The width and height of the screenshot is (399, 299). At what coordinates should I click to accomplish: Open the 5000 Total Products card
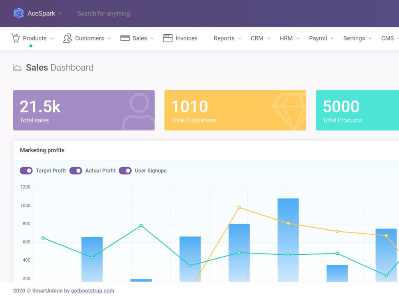pos(357,110)
